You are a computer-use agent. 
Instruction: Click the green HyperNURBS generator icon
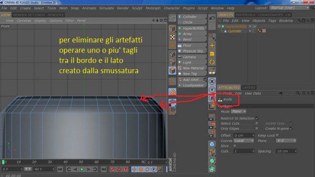[212, 161]
